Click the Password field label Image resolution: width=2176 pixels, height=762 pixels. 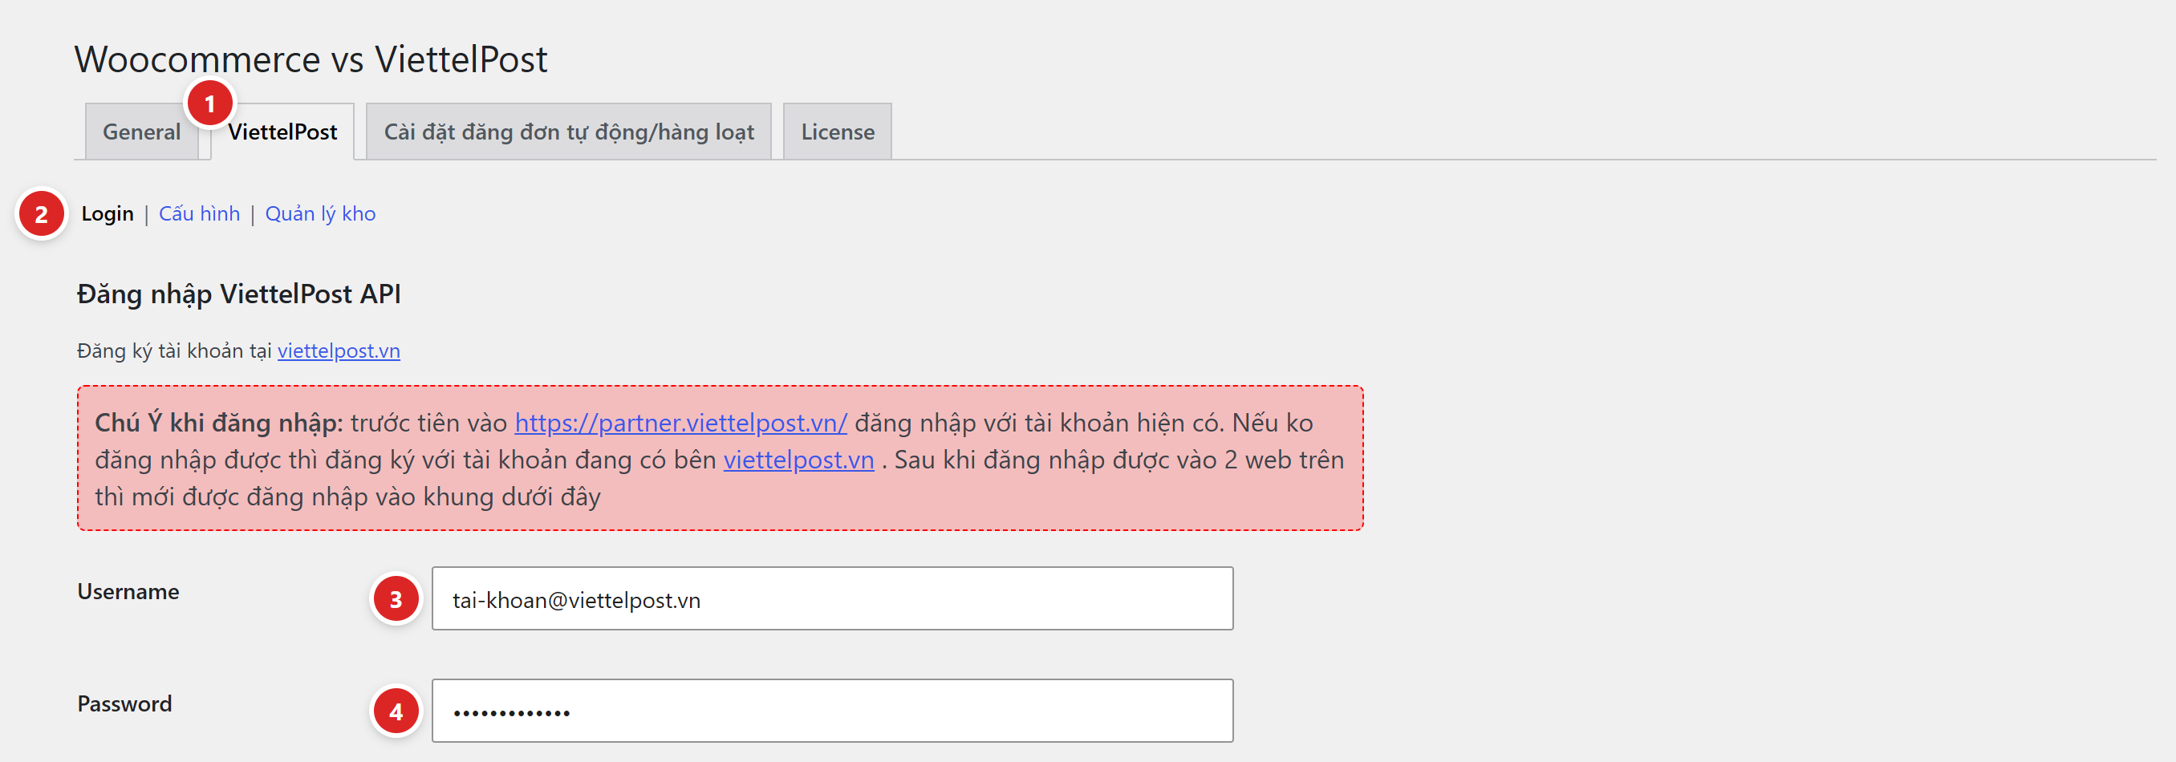[x=124, y=703]
